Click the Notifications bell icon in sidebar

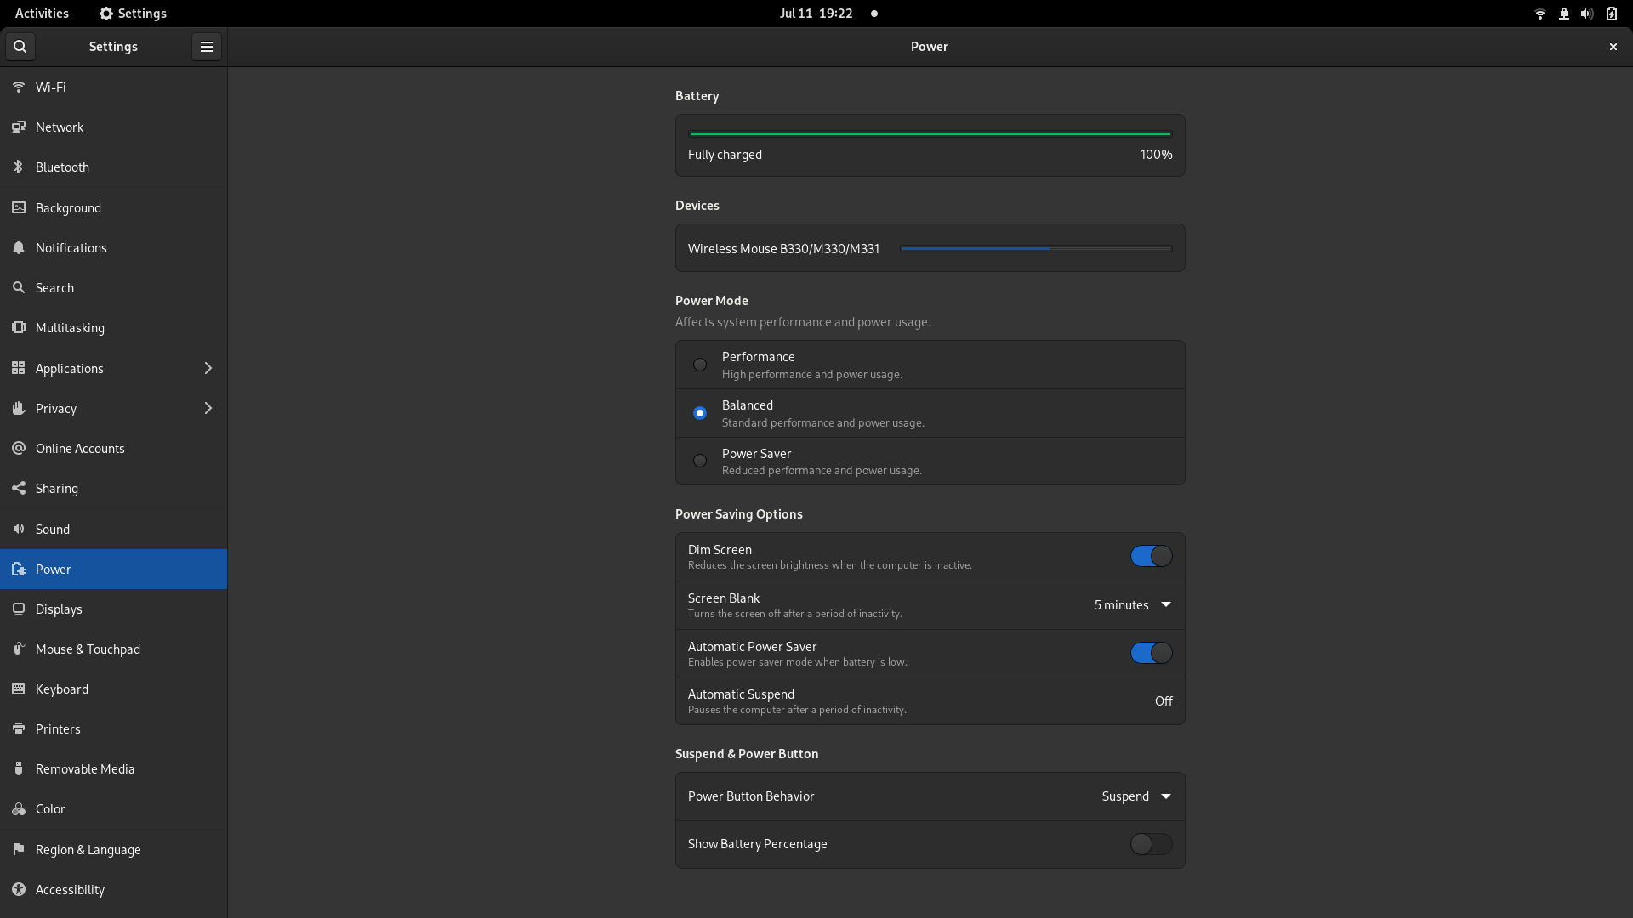[x=19, y=248]
